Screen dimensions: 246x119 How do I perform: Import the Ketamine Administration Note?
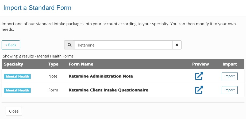point(229,76)
